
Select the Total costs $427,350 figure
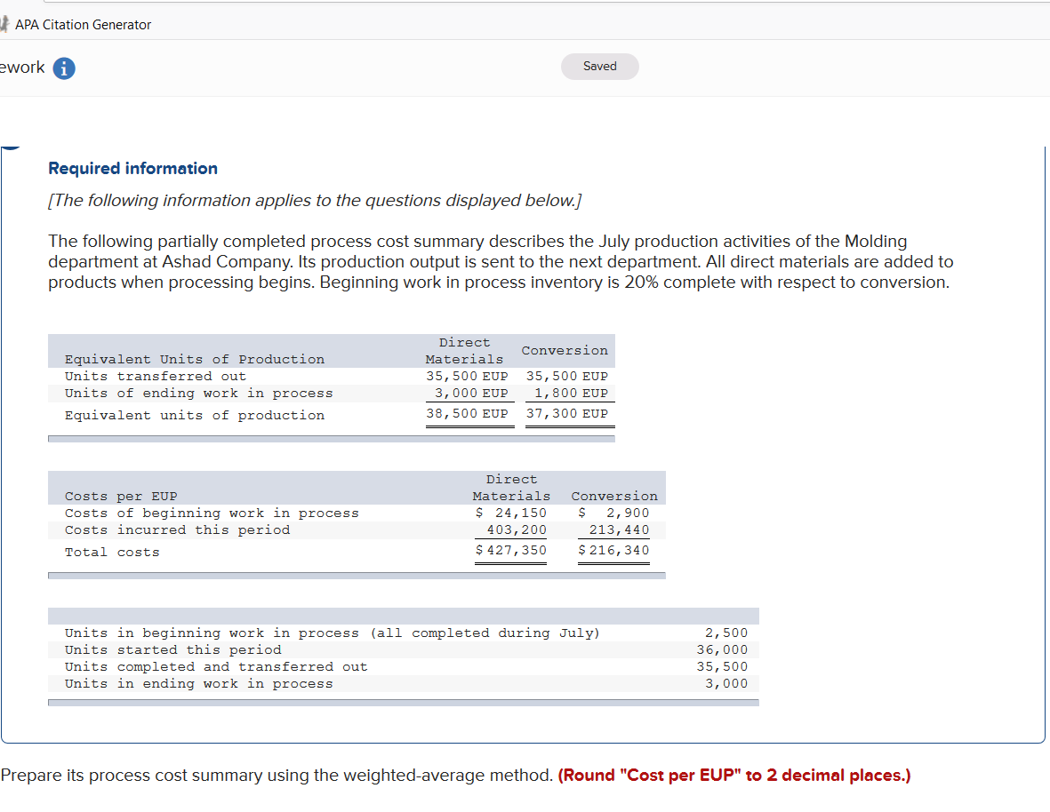pos(510,550)
